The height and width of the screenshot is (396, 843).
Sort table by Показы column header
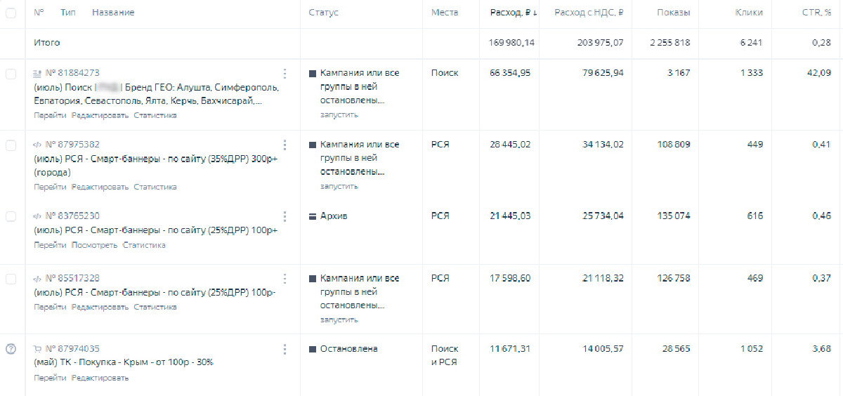tap(674, 13)
